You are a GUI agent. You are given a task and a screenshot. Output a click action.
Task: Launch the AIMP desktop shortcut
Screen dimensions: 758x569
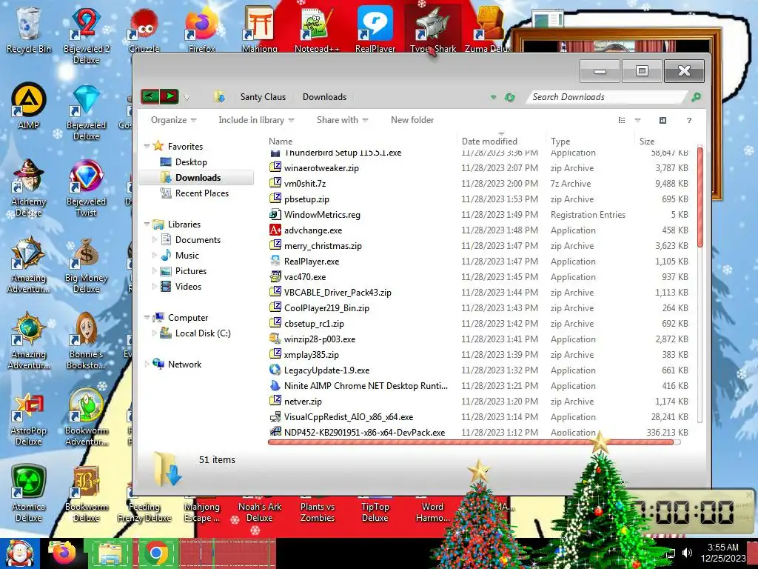[29, 105]
